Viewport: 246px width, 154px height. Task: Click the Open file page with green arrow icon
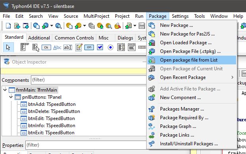(x=128, y=26)
